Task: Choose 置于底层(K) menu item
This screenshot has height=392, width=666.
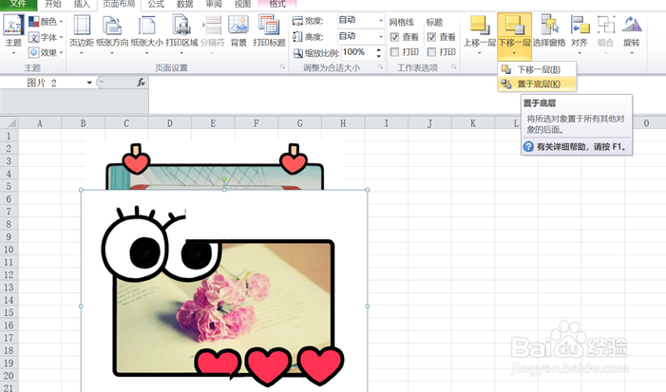Action: 537,84
